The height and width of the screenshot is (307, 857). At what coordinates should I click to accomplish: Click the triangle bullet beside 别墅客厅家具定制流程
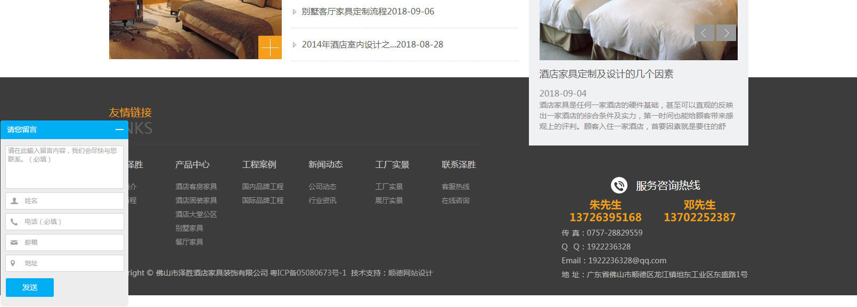tap(295, 12)
